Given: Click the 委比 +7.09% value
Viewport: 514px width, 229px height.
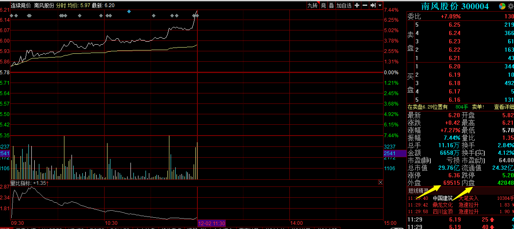Looking at the screenshot, I should (x=451, y=17).
